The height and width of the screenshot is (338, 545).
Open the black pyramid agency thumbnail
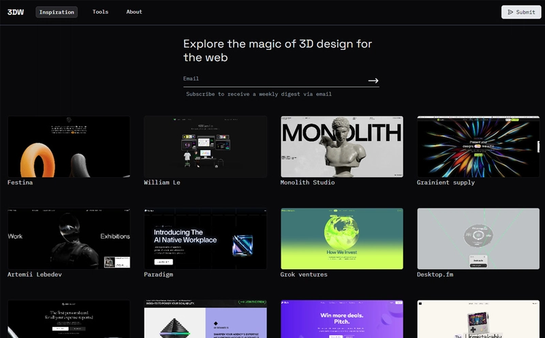click(x=206, y=319)
